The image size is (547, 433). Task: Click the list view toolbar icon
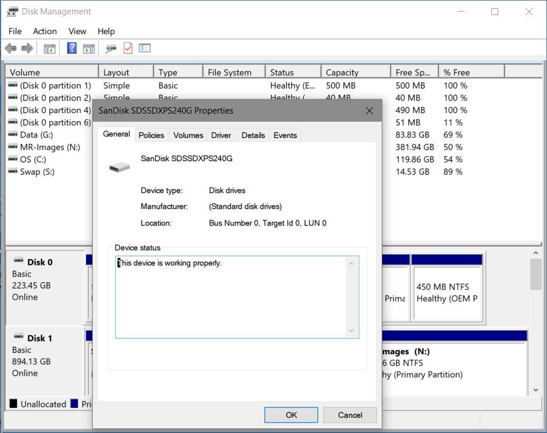[x=145, y=48]
